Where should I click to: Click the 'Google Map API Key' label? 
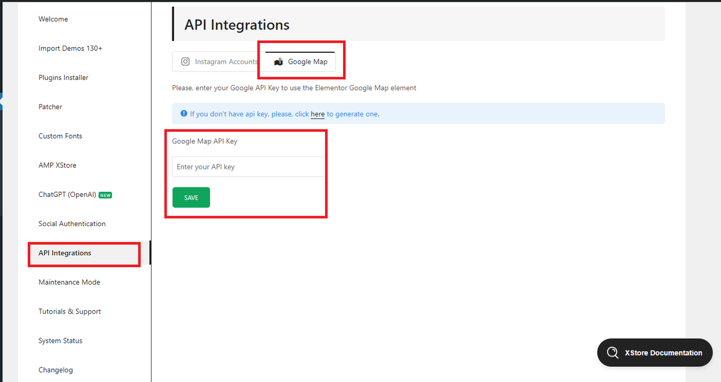point(204,141)
